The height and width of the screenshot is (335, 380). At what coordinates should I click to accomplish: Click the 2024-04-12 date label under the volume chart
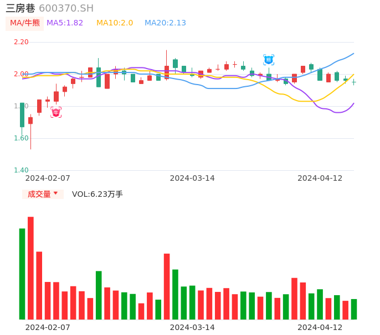(x=320, y=327)
